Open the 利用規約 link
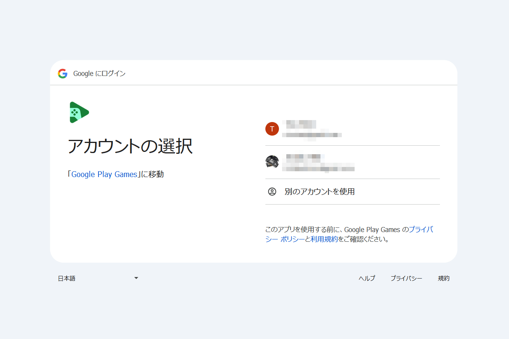This screenshot has height=339, width=509. coord(324,239)
